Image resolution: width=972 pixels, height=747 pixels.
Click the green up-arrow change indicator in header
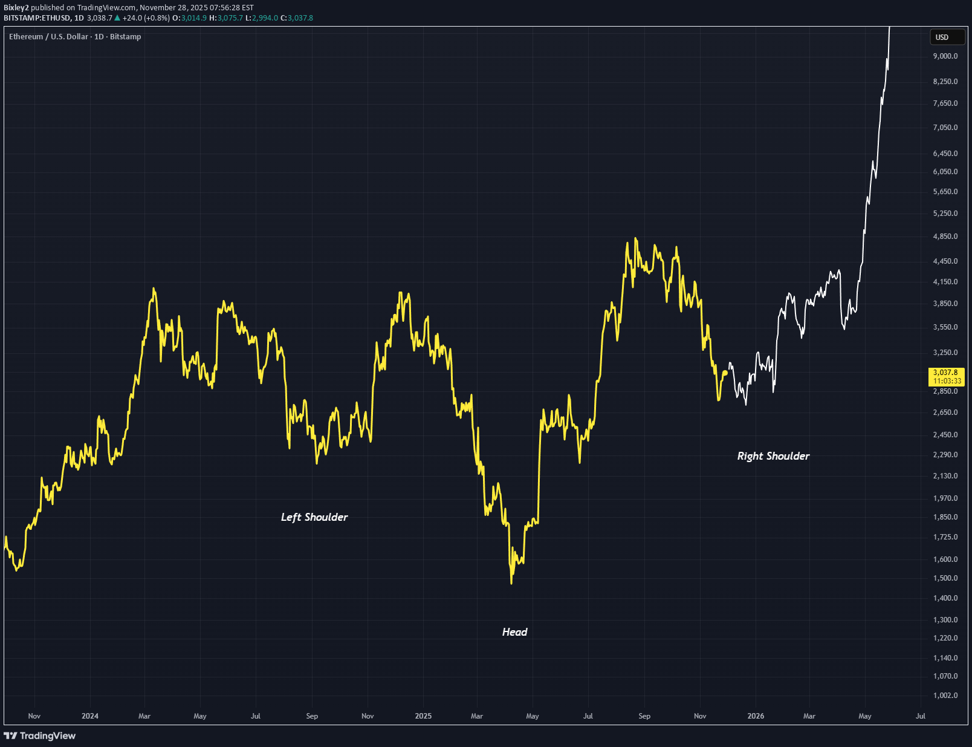coord(117,18)
